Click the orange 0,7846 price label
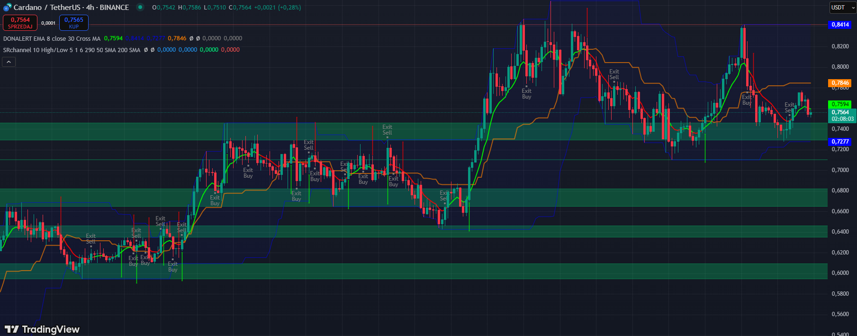 [840, 83]
